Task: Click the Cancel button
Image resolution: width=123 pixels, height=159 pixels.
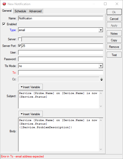Action: pyautogui.click(x=114, y=19)
